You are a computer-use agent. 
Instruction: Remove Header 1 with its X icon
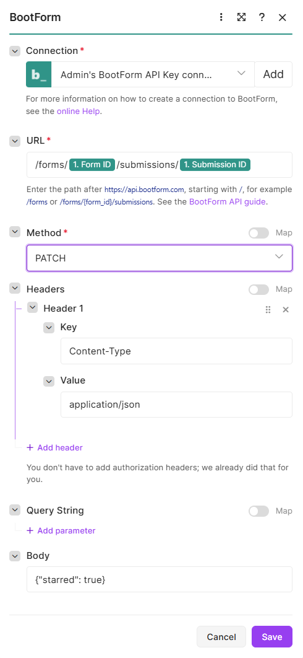point(286,310)
